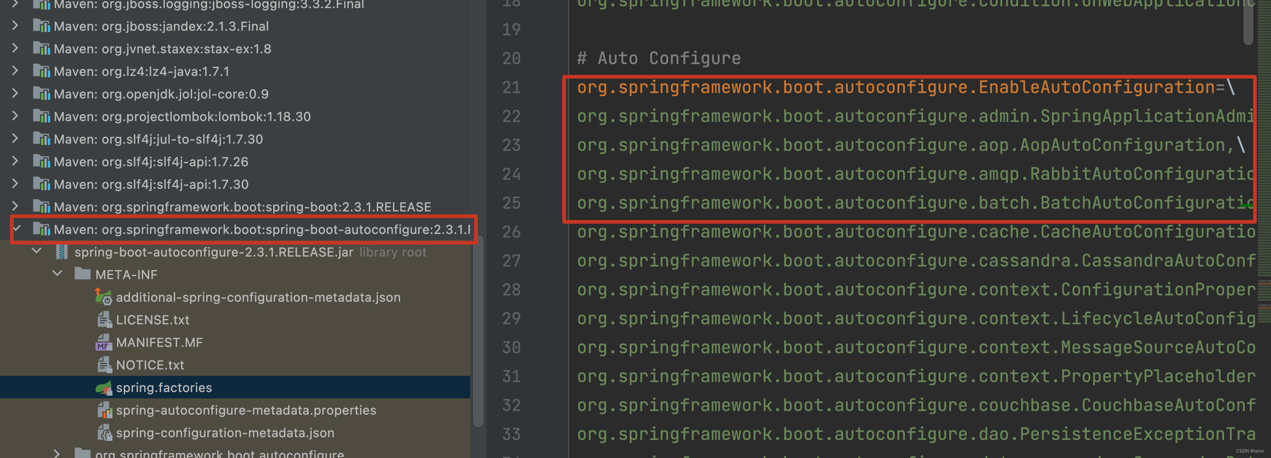
Task: Click the lombok Maven library icon
Action: (42, 116)
